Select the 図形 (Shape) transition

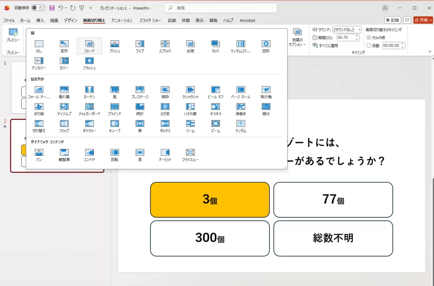coord(266,44)
